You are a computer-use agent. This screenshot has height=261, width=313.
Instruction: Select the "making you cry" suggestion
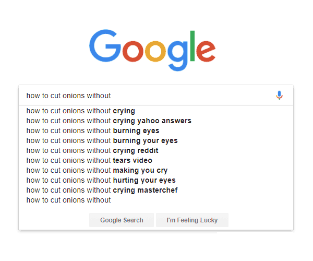(97, 170)
